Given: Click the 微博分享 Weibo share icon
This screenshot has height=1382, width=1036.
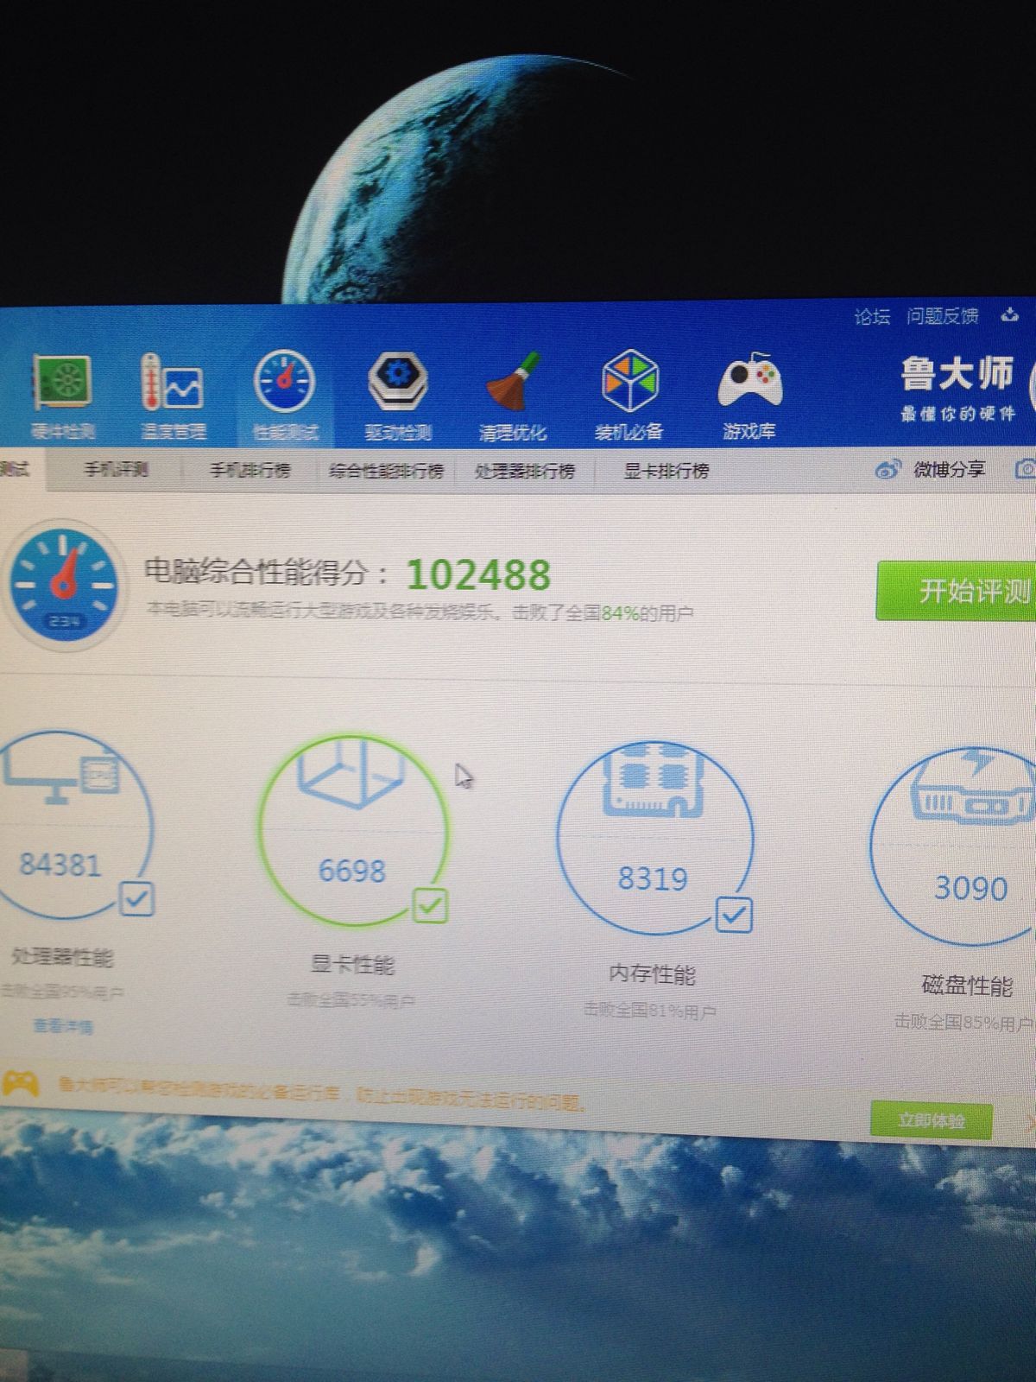Looking at the screenshot, I should 888,469.
